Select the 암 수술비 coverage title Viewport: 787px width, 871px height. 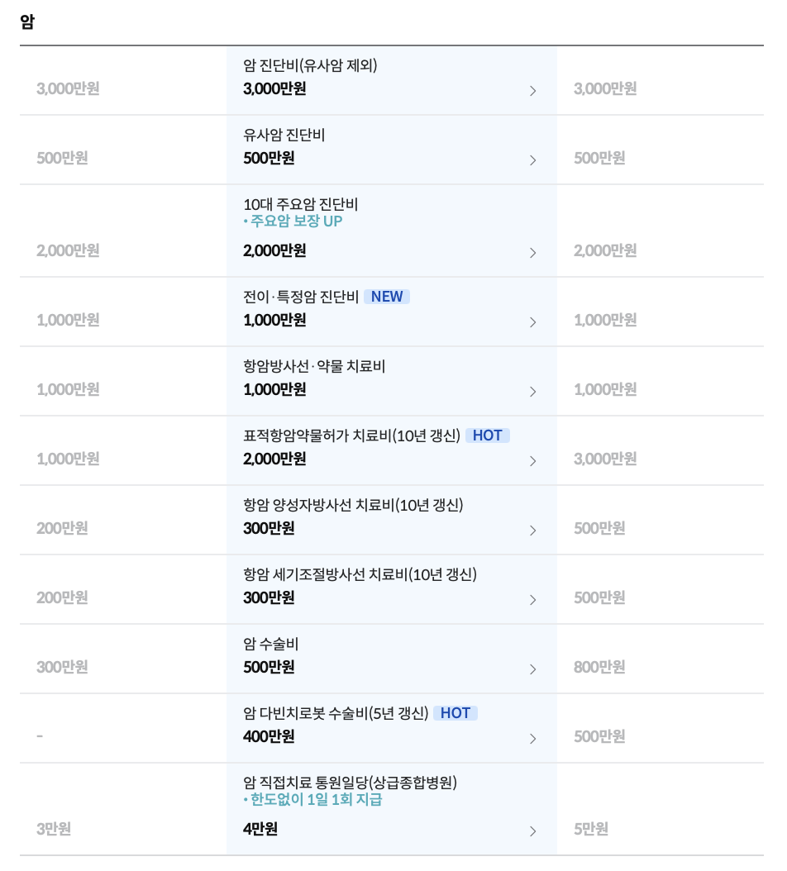point(270,644)
